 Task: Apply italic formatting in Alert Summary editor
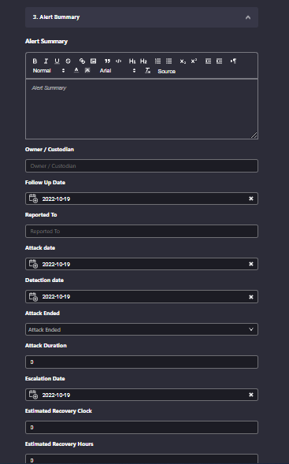point(46,61)
